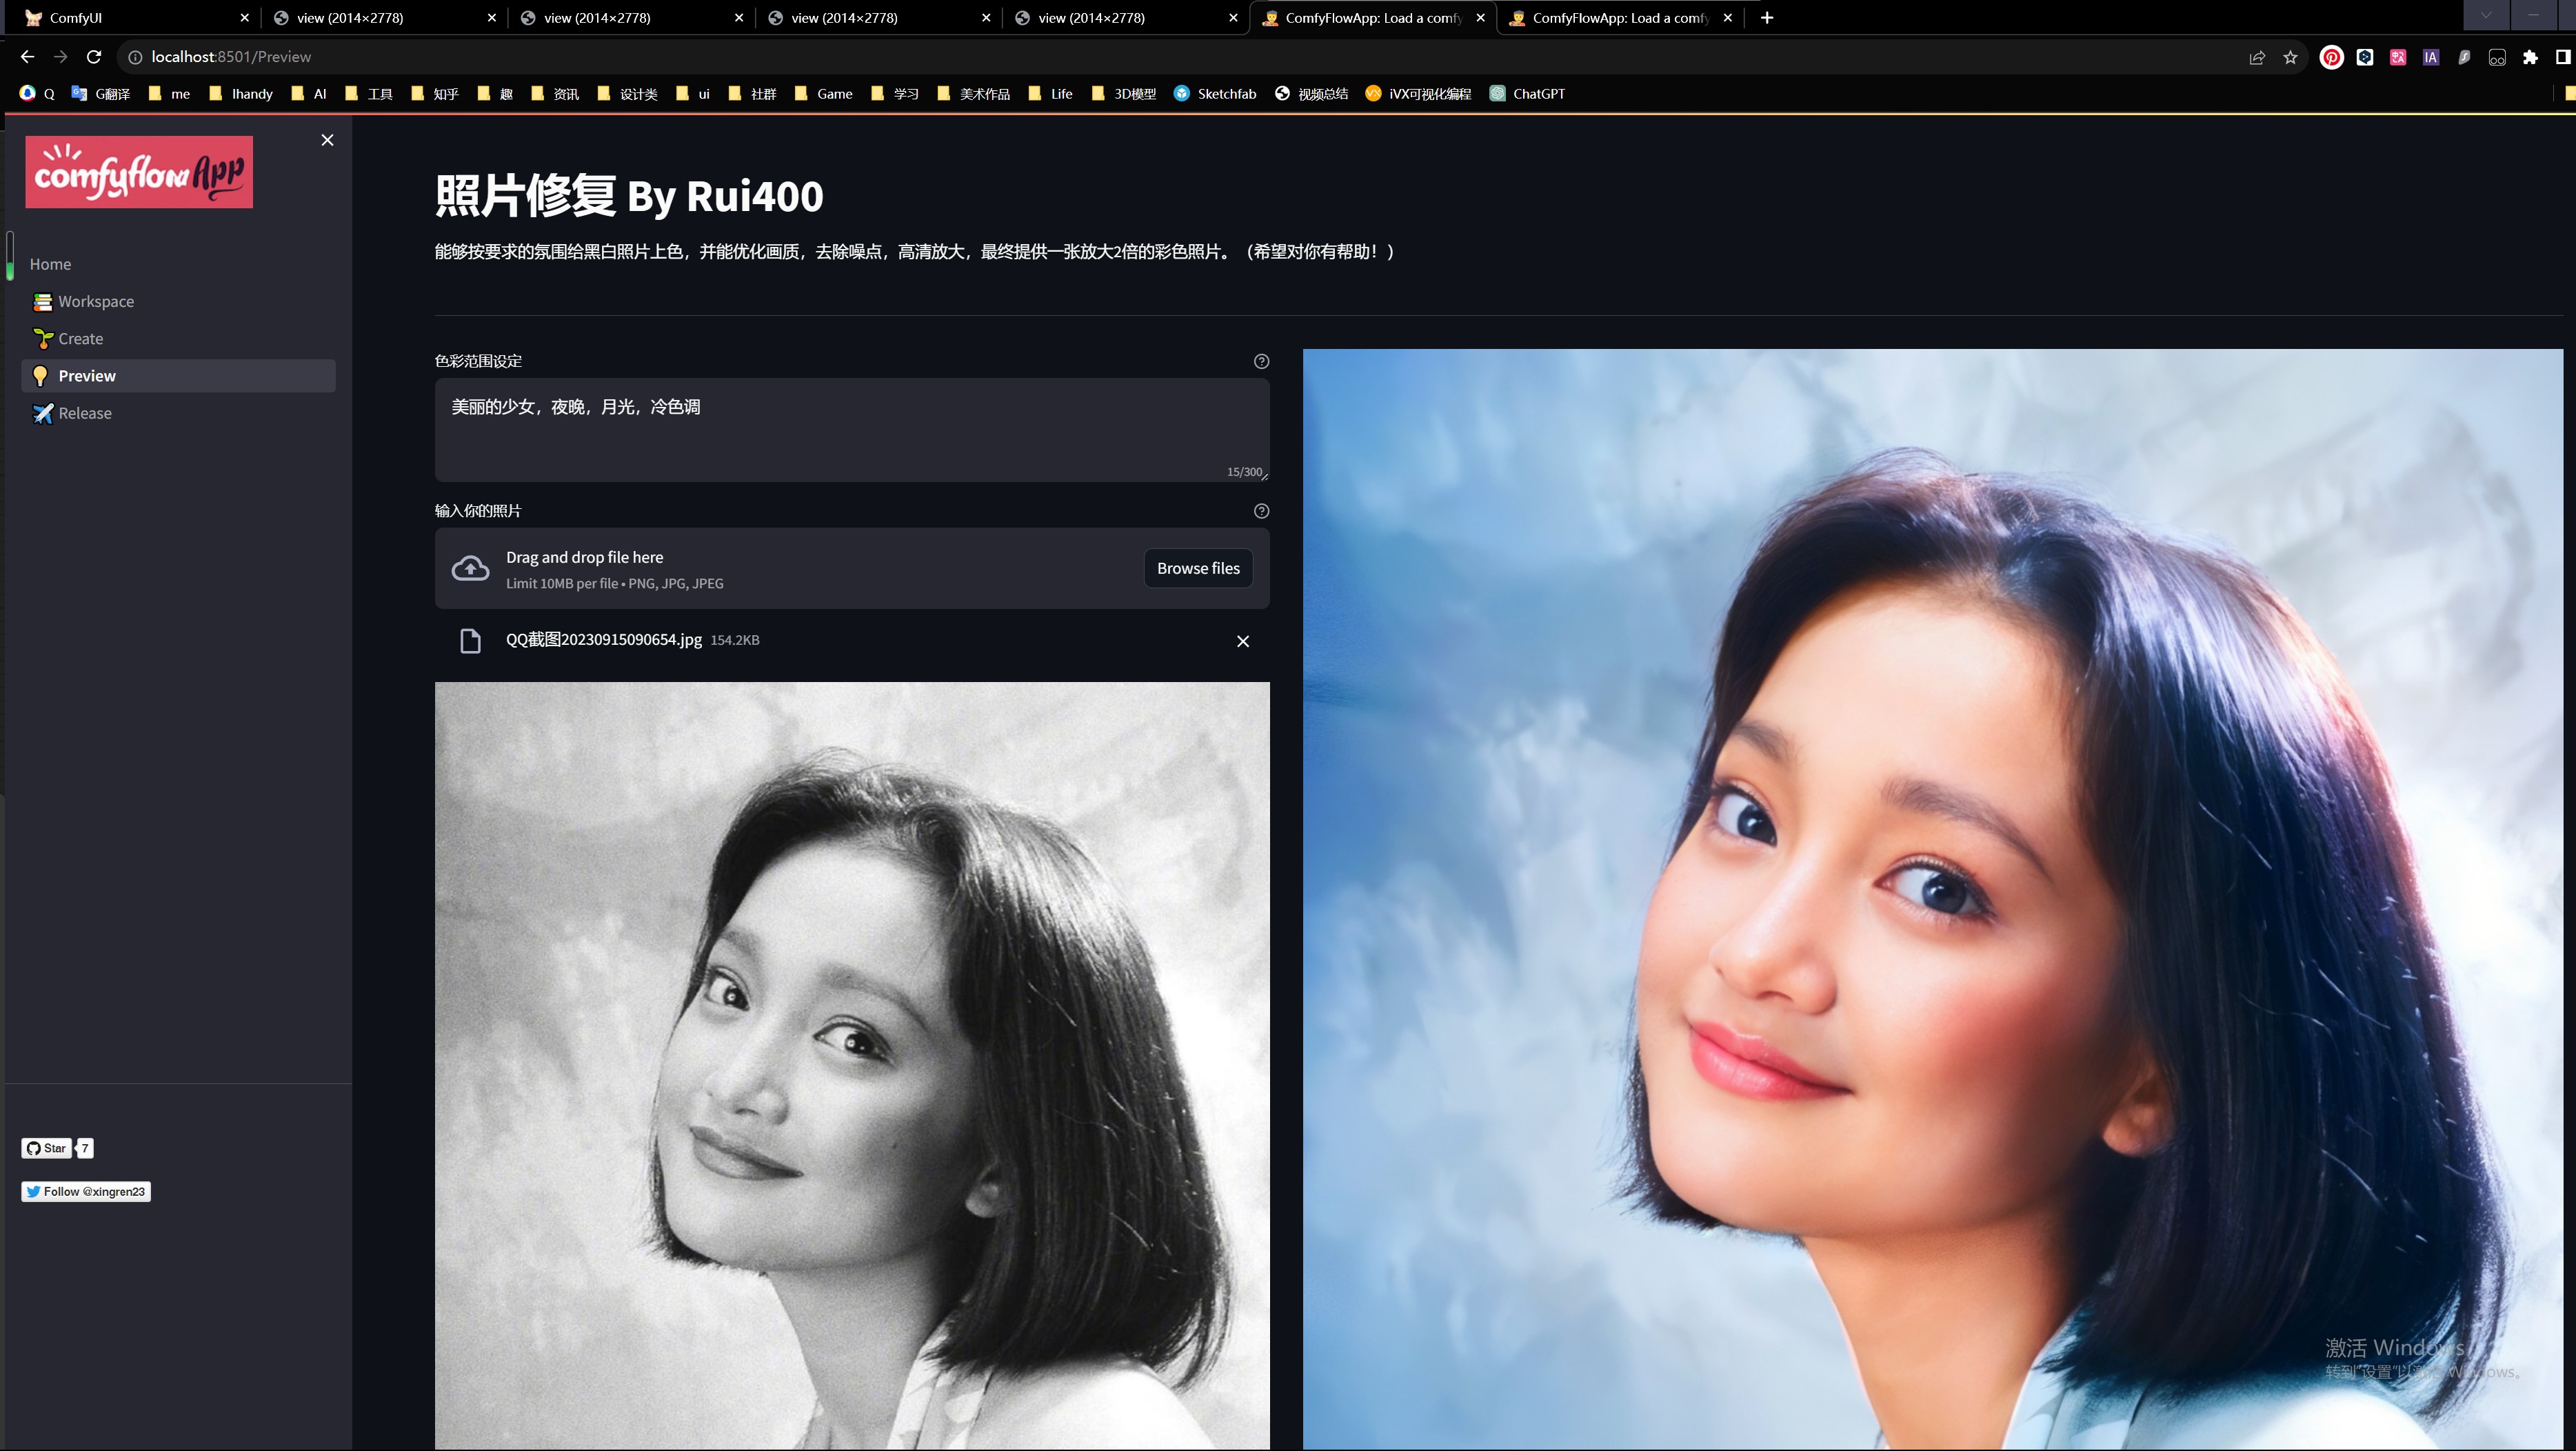Open the tab search dropdown arrow
This screenshot has width=2576, height=1451.
(x=2485, y=15)
